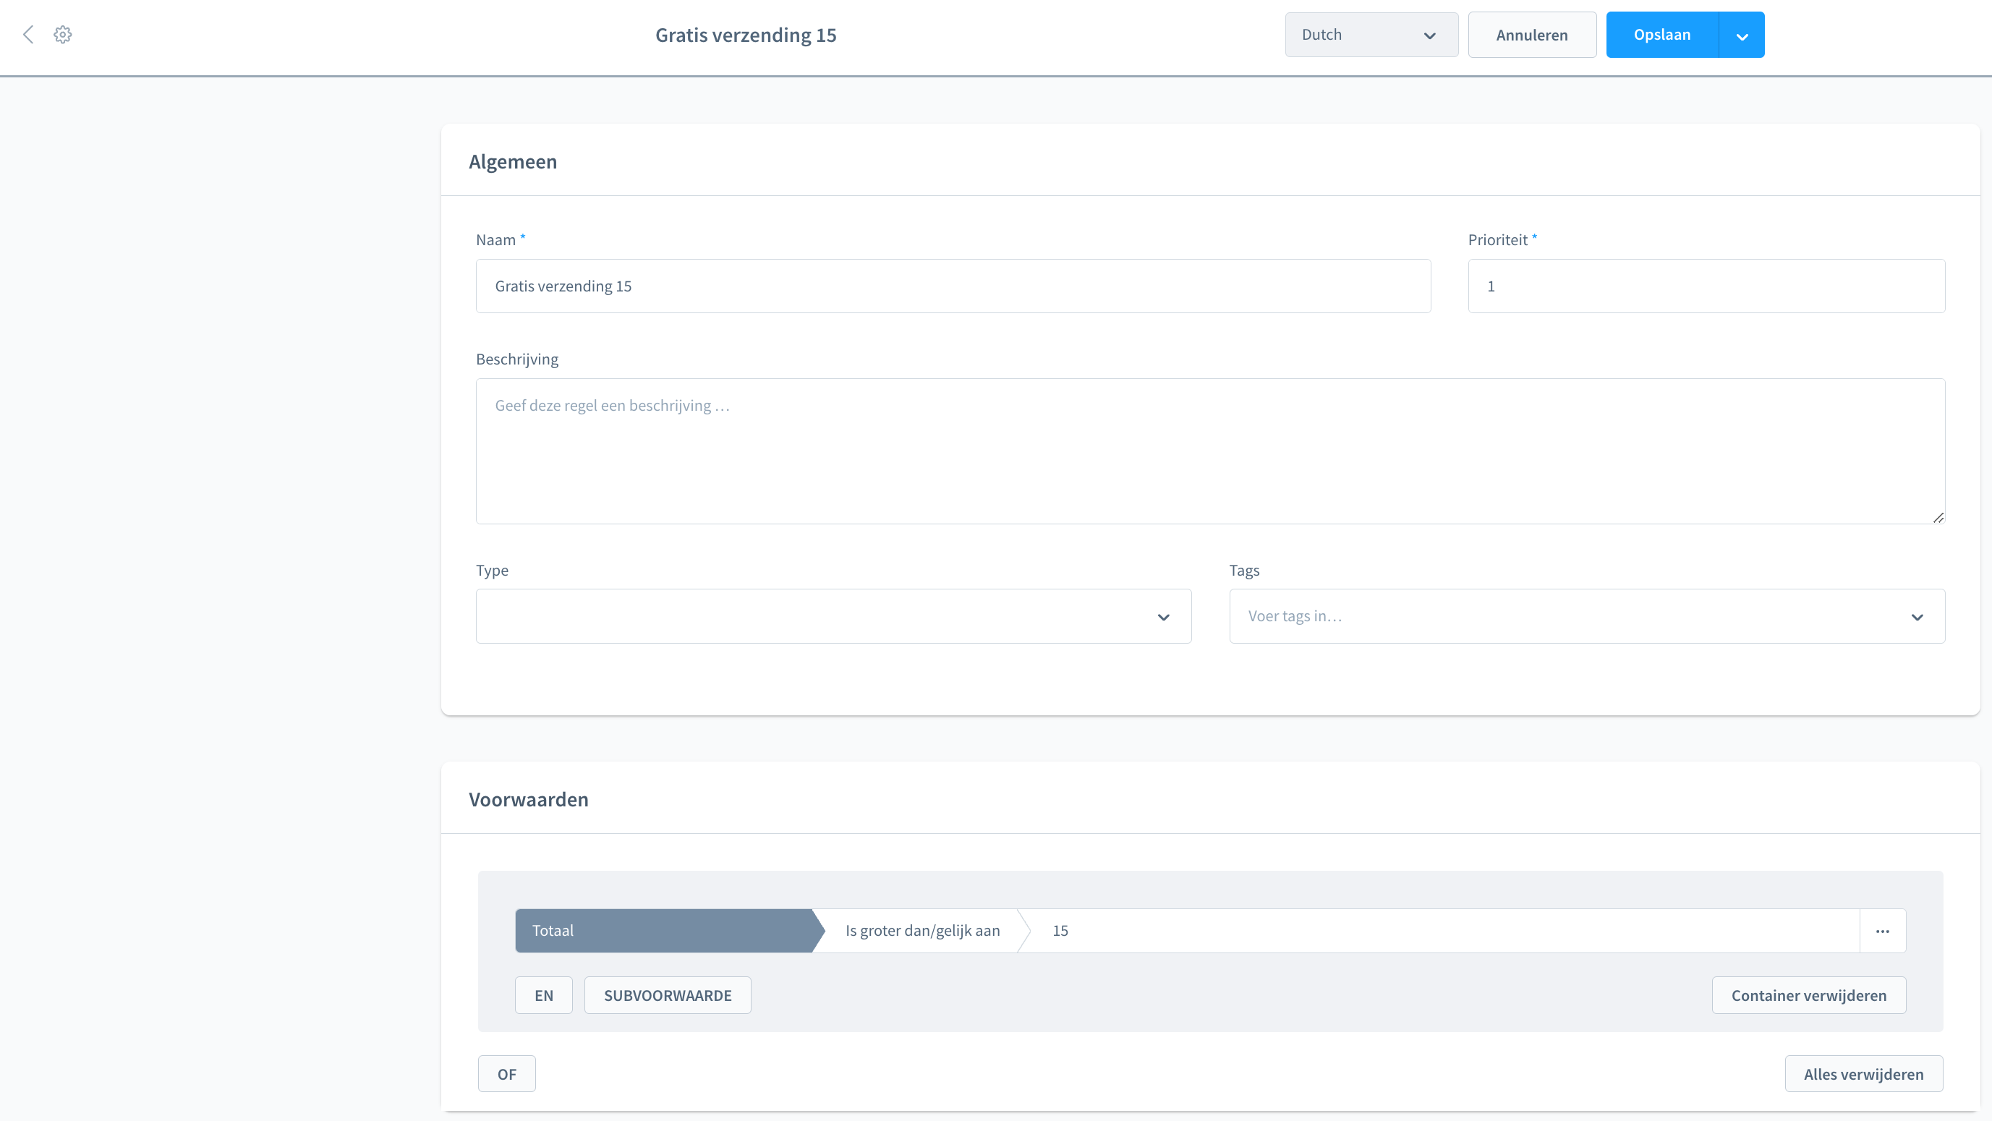Click the Prioriteit field
The image size is (1992, 1121).
[1706, 286]
